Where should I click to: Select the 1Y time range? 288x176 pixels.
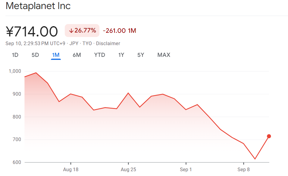pyautogui.click(x=121, y=55)
